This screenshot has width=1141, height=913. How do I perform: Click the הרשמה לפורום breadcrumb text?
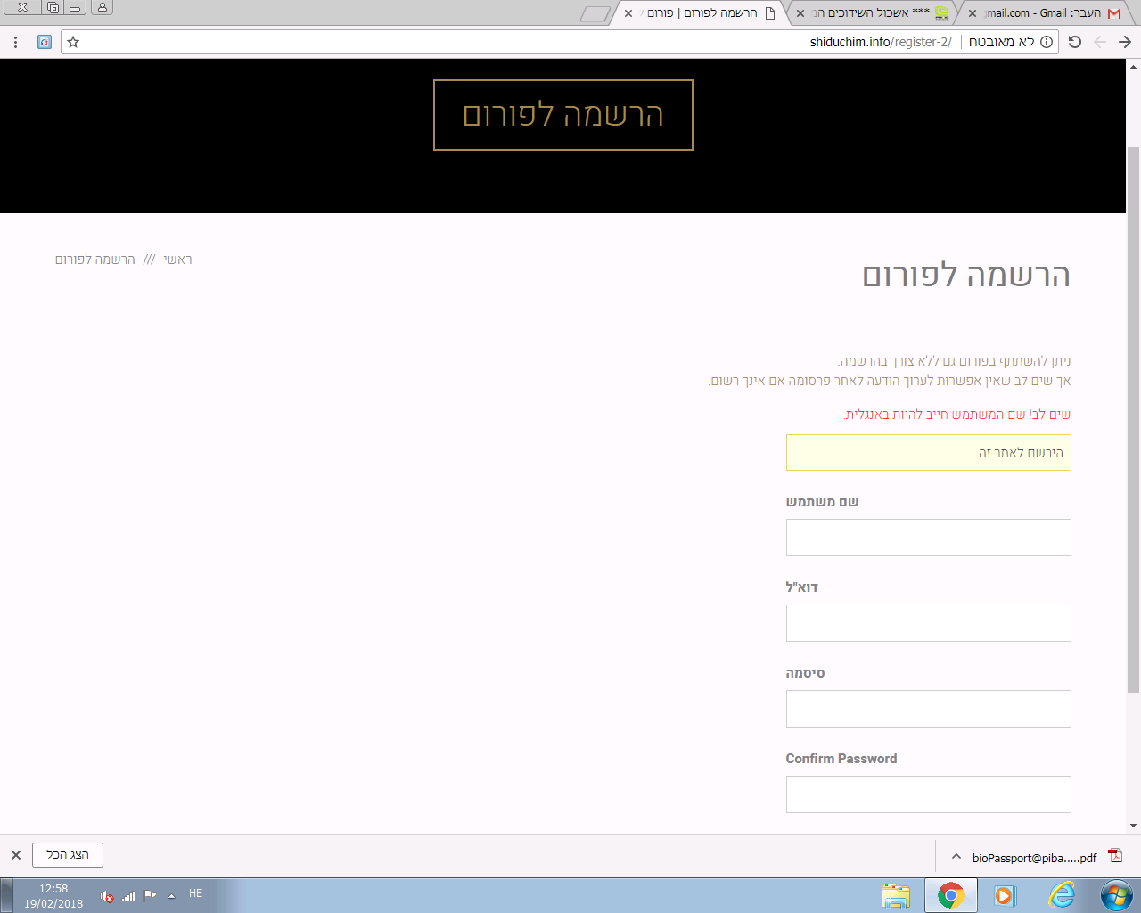pos(95,259)
